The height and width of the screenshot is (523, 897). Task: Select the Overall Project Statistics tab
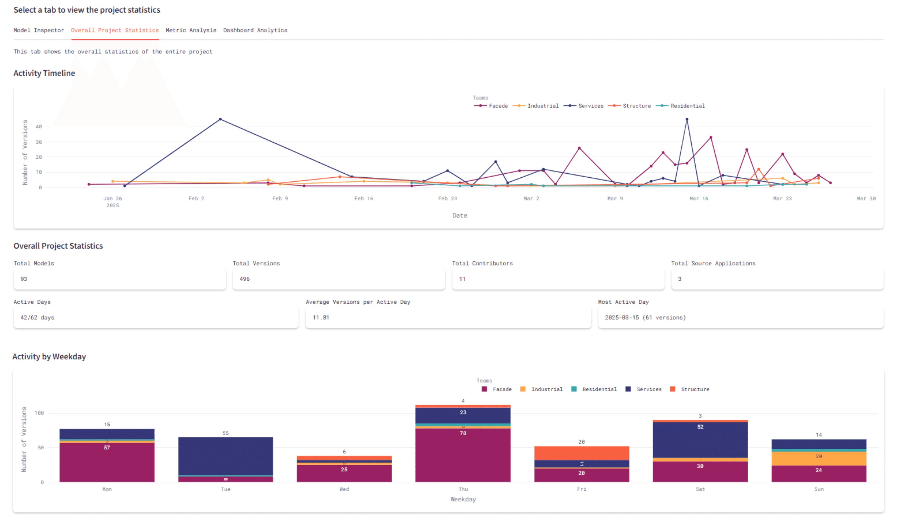(114, 30)
